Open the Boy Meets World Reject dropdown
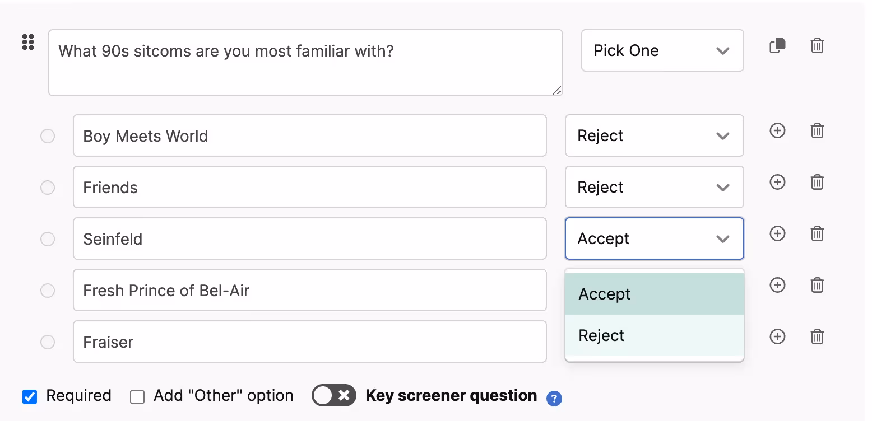872x421 pixels. click(653, 136)
